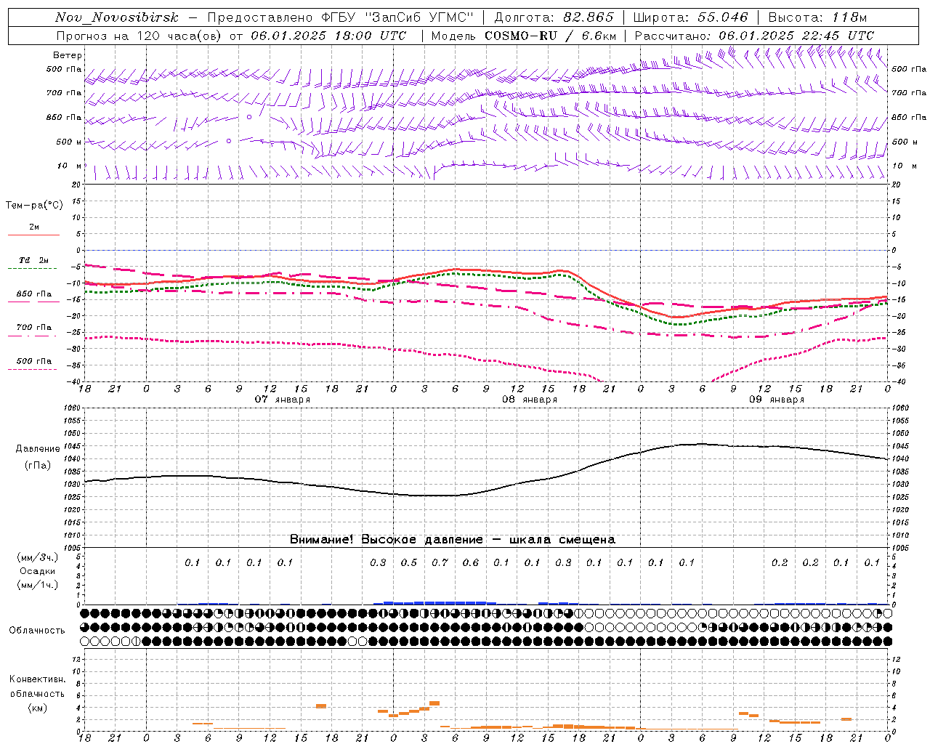
Task: Click the 500 гПа temperature legend entry
Action: pyautogui.click(x=34, y=361)
